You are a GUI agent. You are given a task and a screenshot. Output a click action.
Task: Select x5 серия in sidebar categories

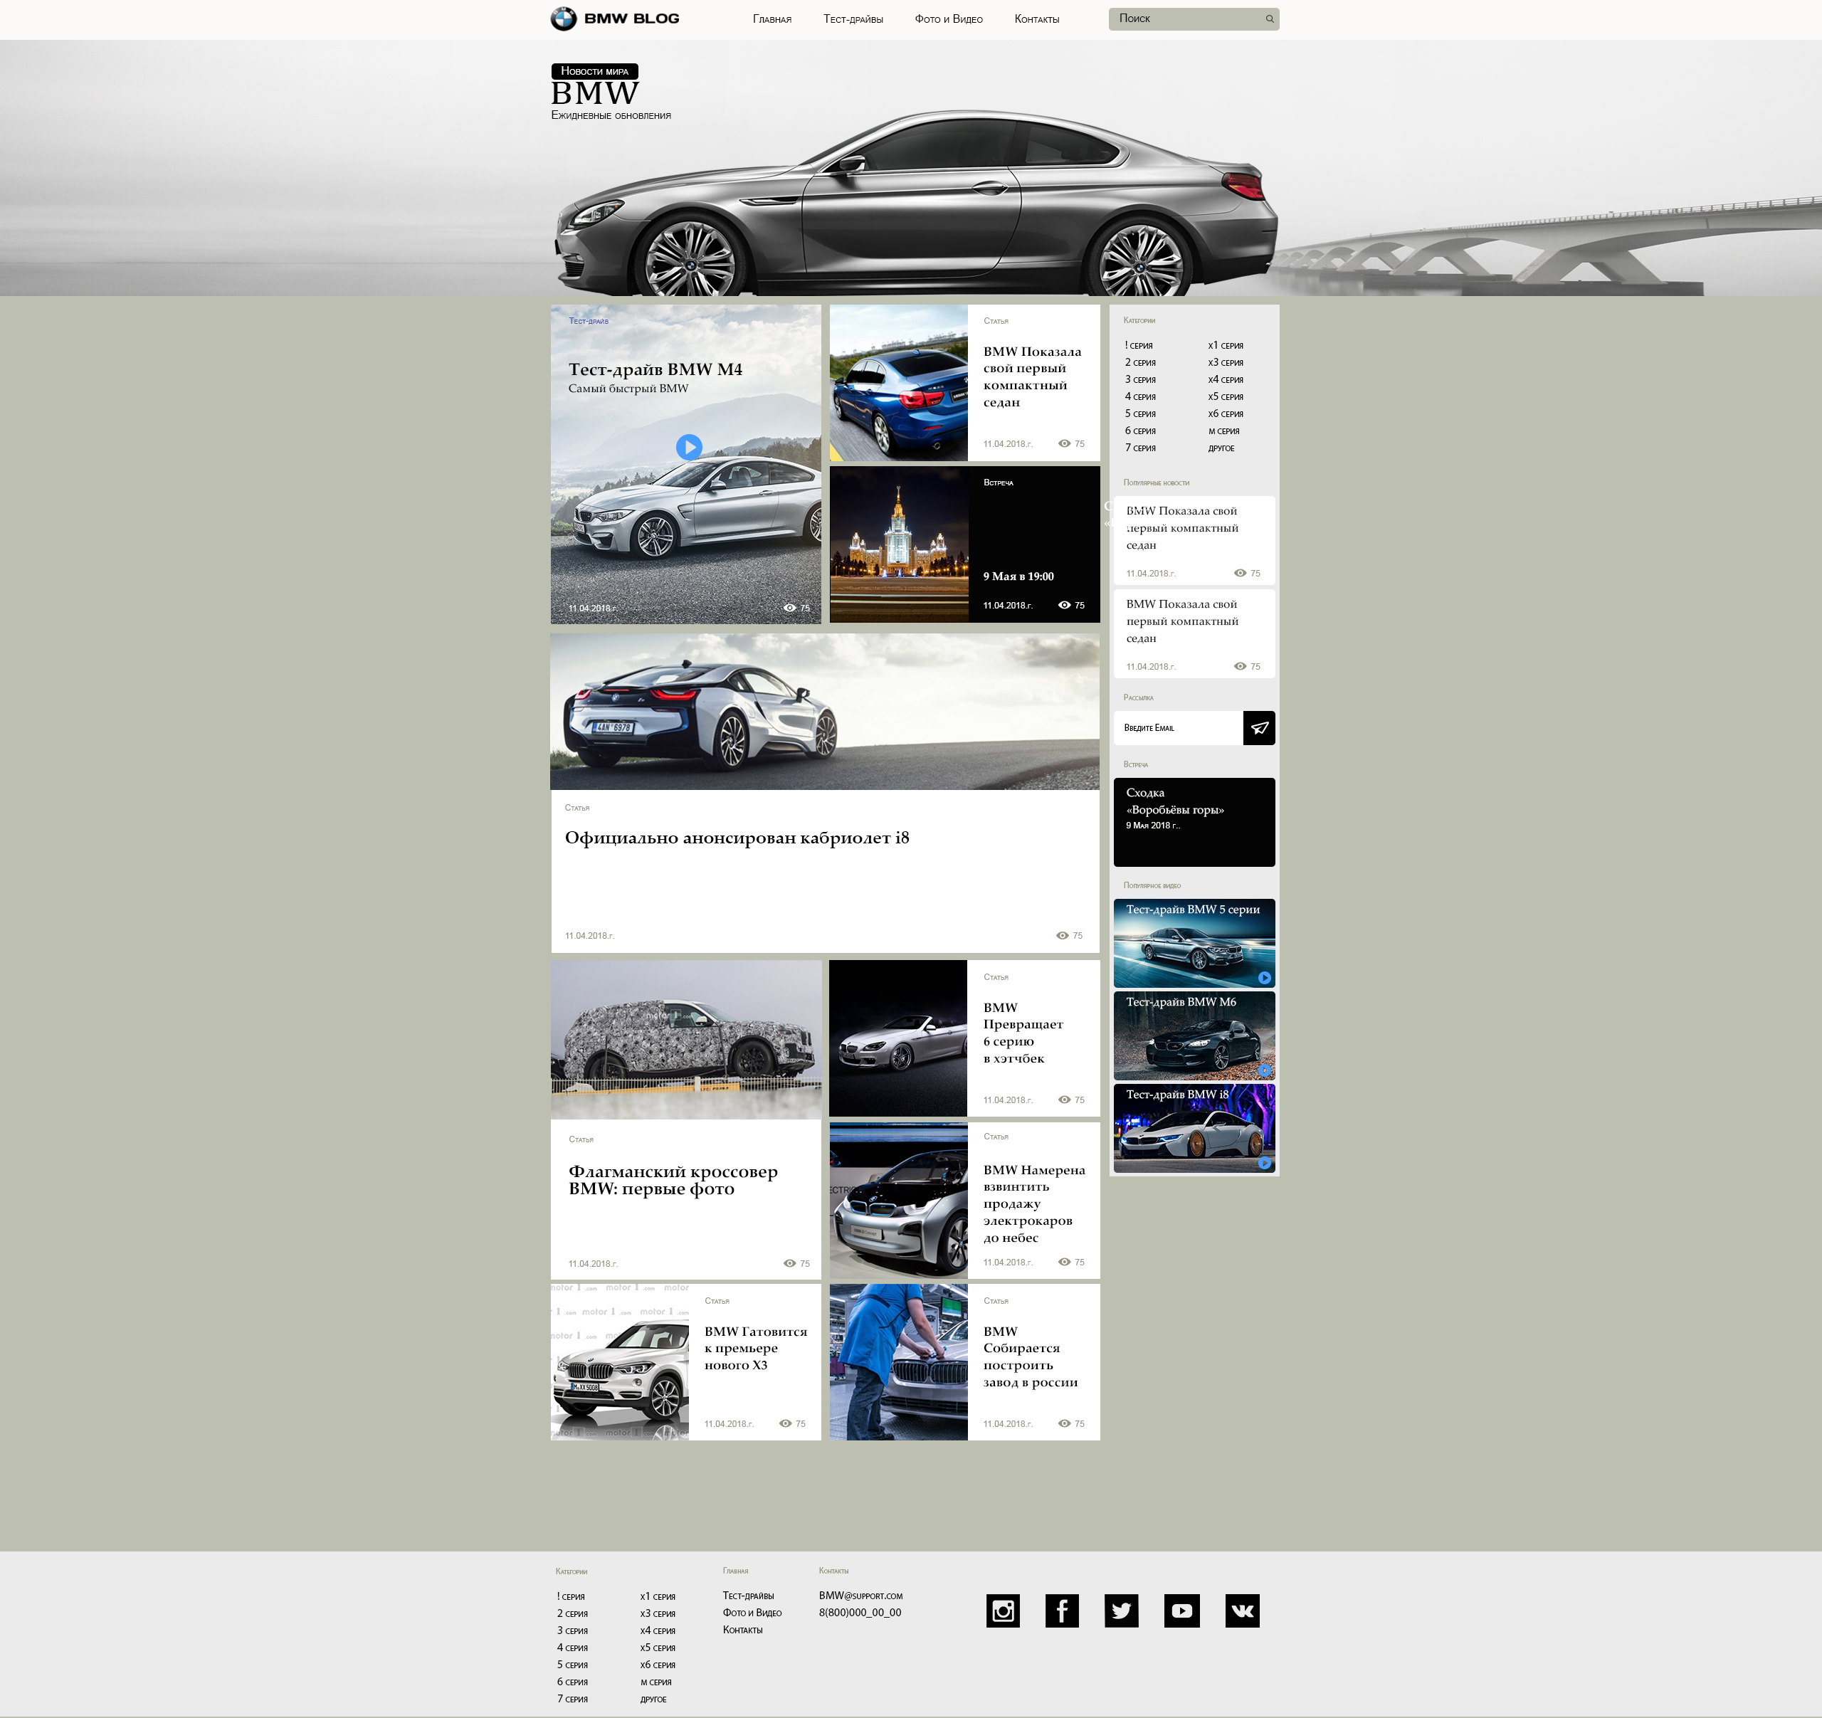coord(1226,396)
